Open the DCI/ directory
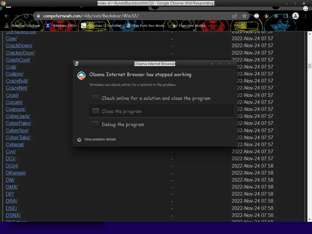Viewport: 312px width, 234px height. (x=11, y=158)
